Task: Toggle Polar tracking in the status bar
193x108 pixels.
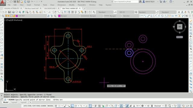Action: click(x=76, y=106)
